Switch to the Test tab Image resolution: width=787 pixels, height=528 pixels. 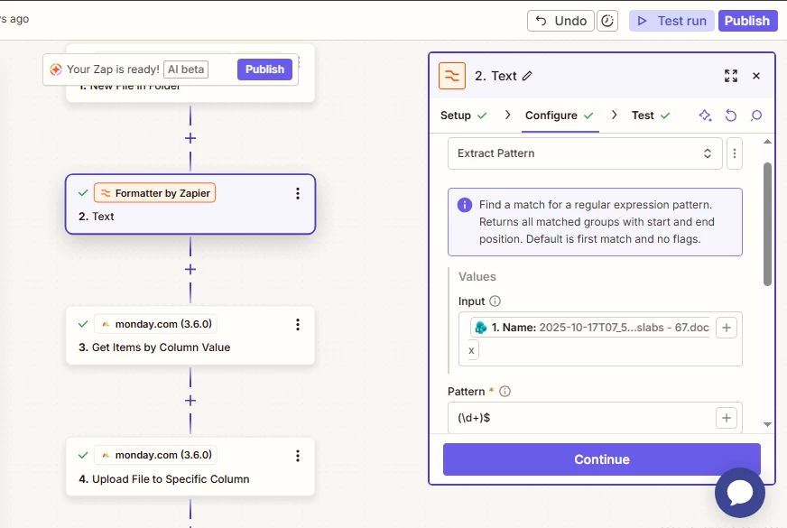point(651,116)
